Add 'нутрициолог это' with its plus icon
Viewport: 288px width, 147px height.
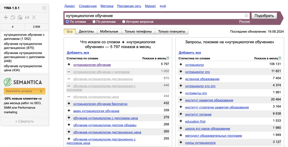(x=181, y=72)
